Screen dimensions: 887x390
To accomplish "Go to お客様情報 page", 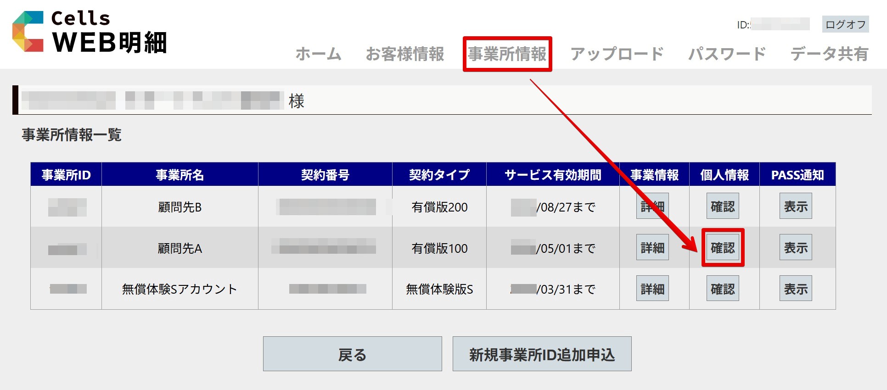I will tap(404, 54).
